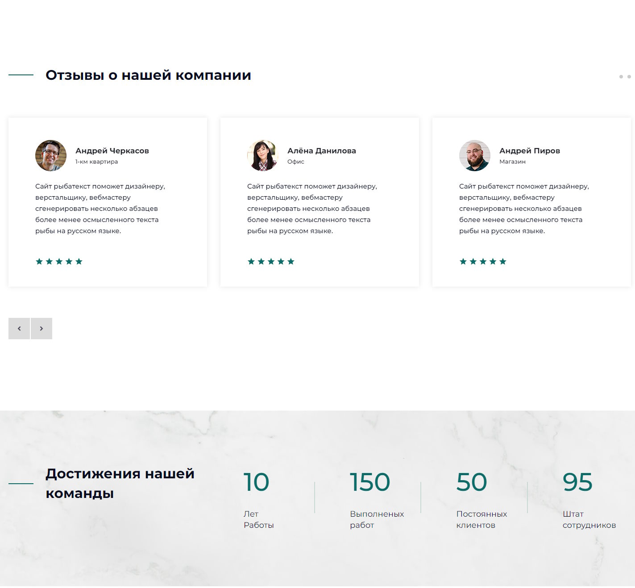The width and height of the screenshot is (635, 588).
Task: Click the 'Постоянных клиентов' label
Action: tap(481, 519)
